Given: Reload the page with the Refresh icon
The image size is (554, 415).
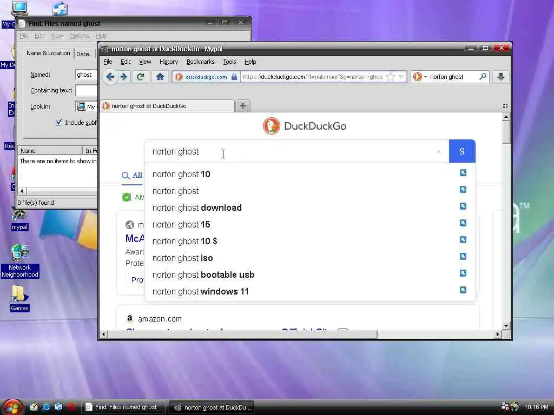Looking at the screenshot, I should [140, 77].
